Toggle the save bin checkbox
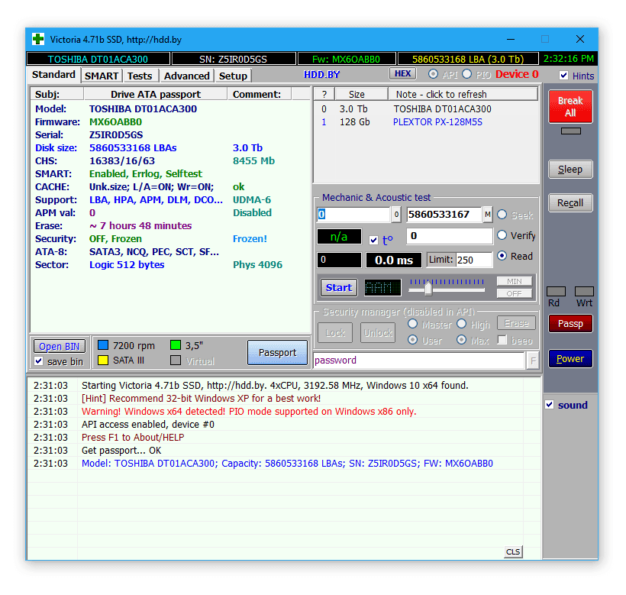The image size is (626, 595). [x=39, y=361]
